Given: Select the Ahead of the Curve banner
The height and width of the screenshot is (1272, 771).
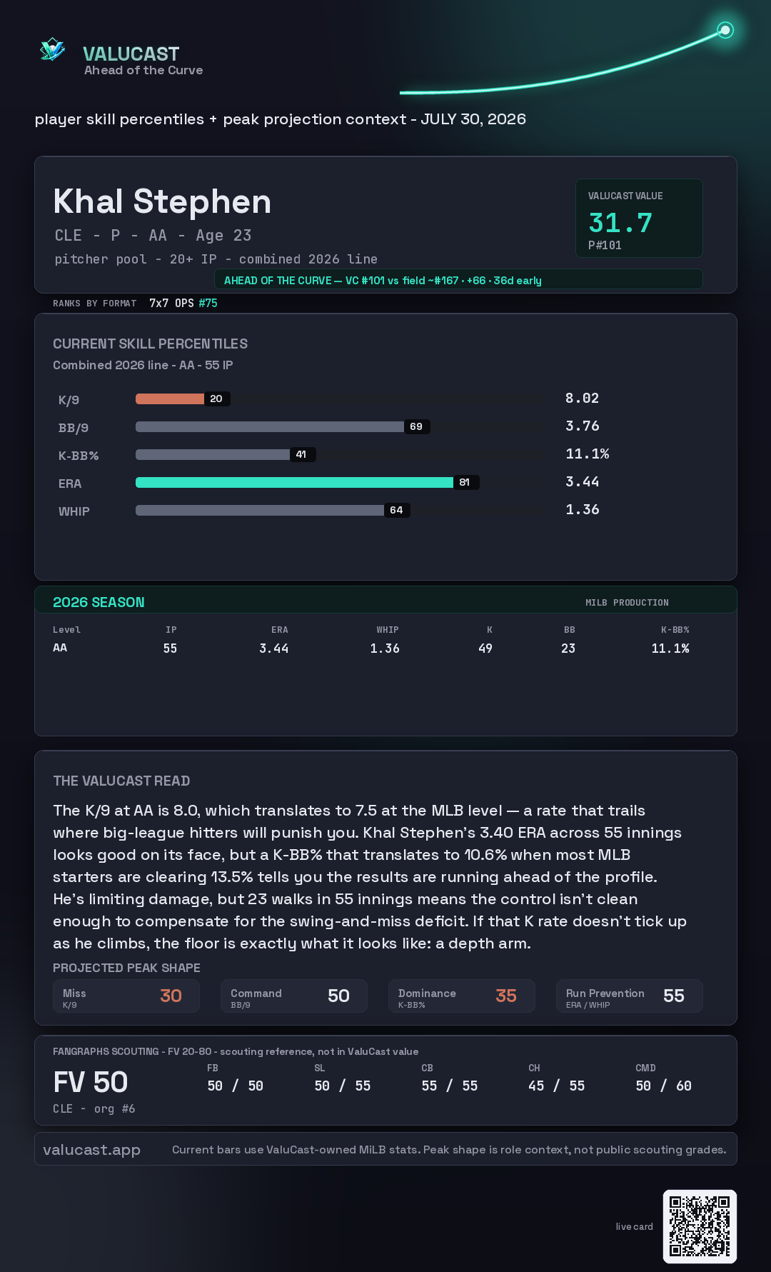Looking at the screenshot, I should point(458,280).
